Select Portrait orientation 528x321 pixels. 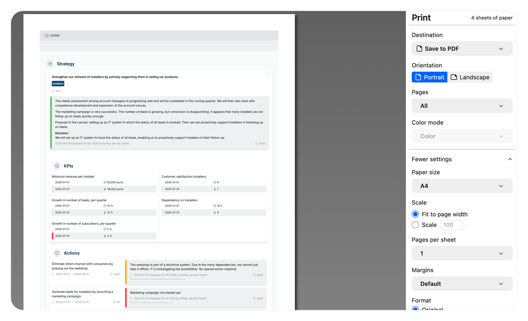[x=429, y=77]
